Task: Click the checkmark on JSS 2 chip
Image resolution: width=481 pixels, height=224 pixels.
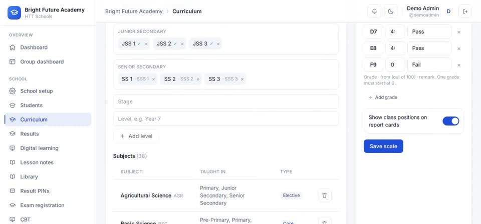Action: coord(175,44)
